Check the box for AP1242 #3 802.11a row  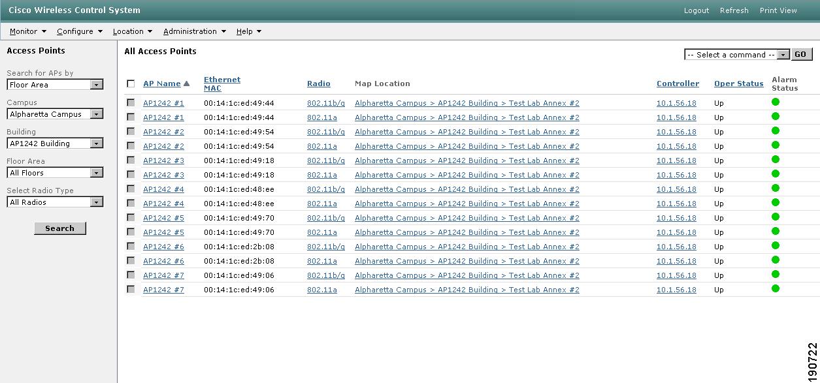[131, 174]
